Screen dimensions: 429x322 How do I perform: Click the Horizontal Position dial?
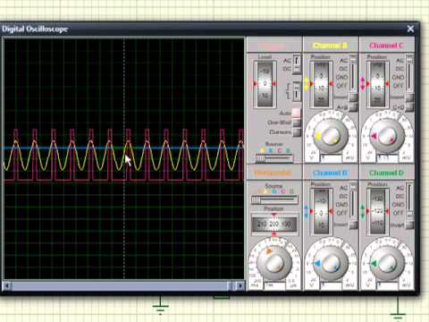click(x=274, y=225)
